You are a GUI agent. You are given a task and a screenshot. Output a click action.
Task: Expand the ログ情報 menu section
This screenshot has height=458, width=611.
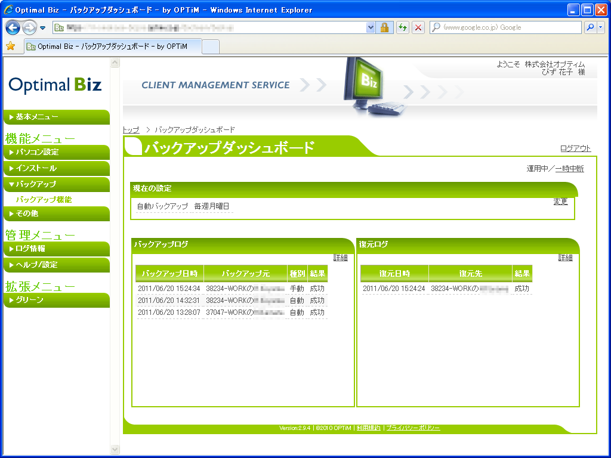(55, 249)
